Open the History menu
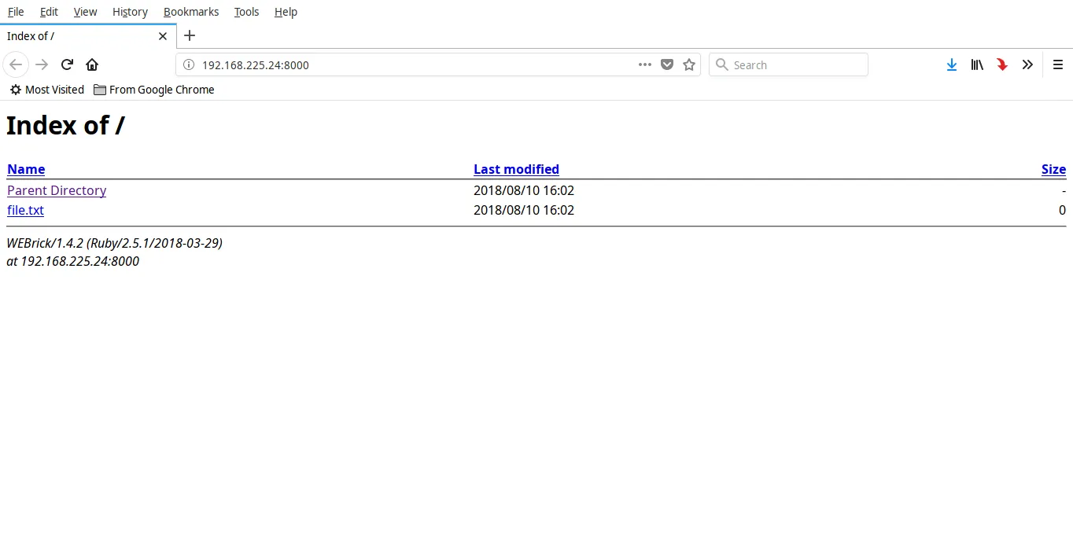 130,12
